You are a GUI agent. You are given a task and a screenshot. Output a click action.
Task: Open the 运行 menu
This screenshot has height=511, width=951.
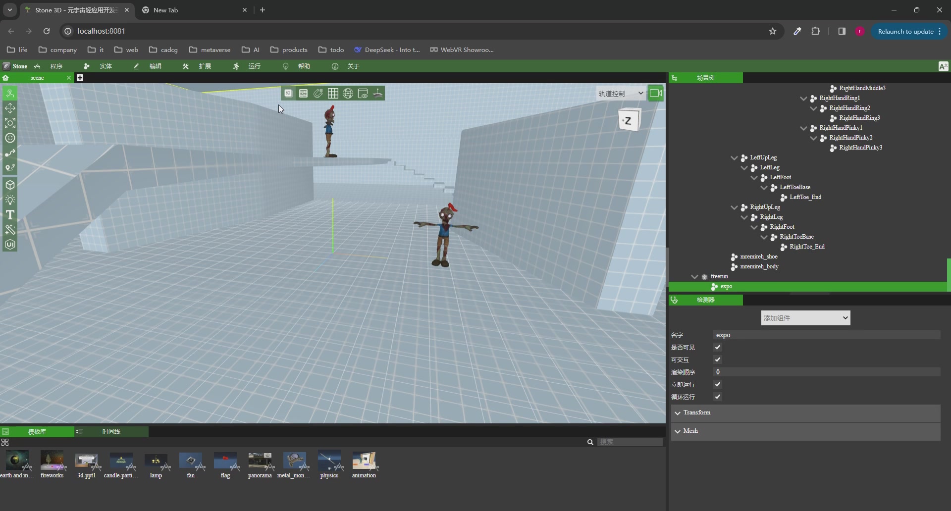(x=254, y=66)
